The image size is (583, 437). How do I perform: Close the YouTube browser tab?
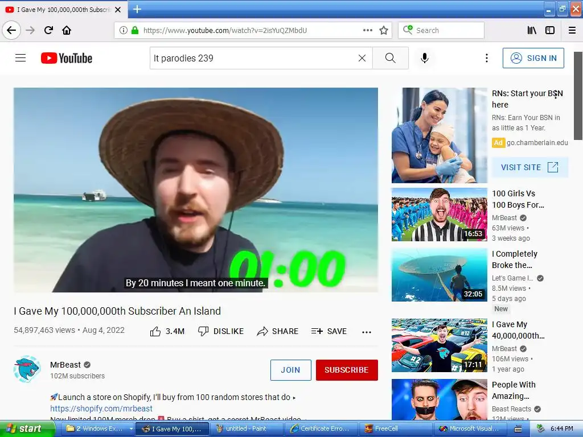tap(118, 10)
